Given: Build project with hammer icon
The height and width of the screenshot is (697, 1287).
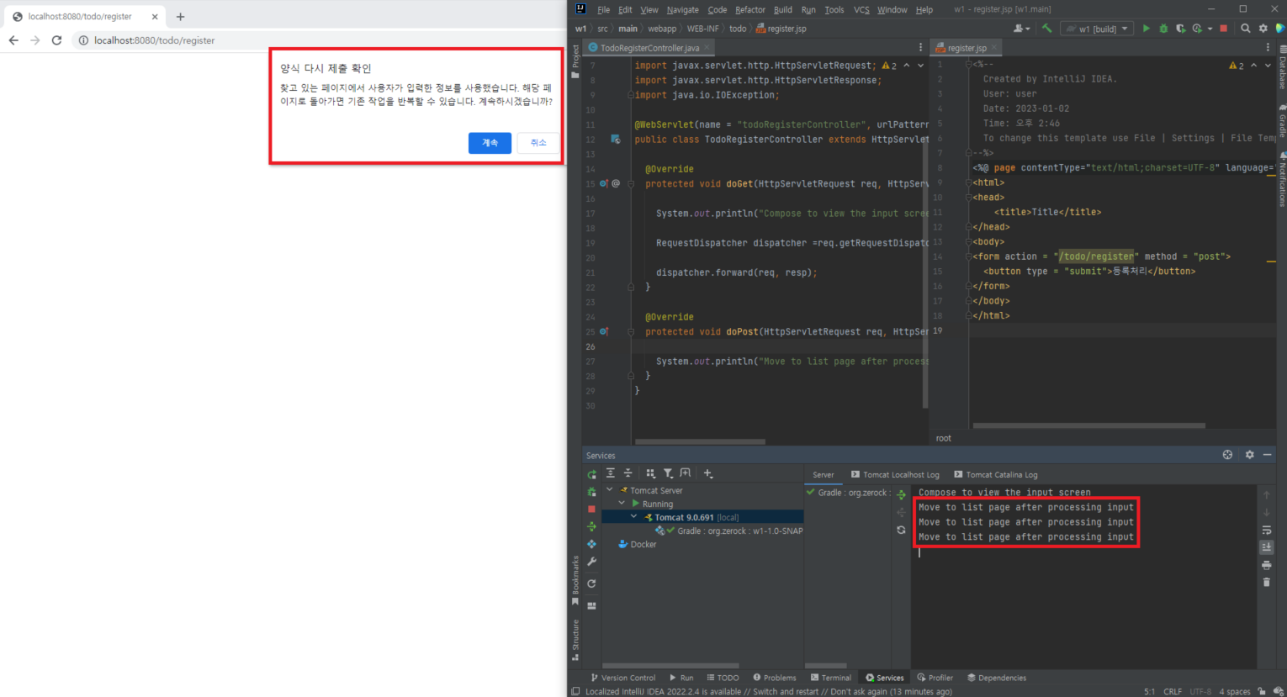Looking at the screenshot, I should [1046, 29].
